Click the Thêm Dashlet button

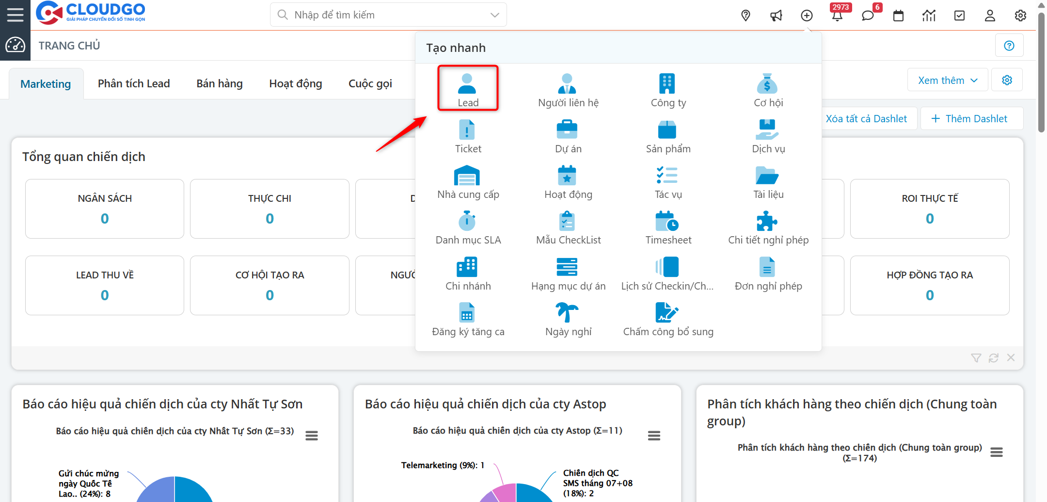[x=971, y=119]
